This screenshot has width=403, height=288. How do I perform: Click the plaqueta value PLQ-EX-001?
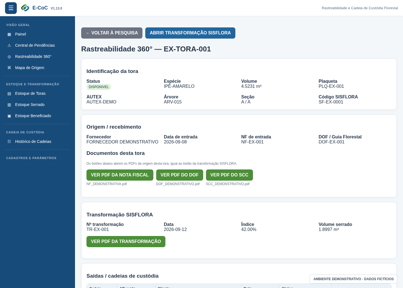click(x=331, y=86)
